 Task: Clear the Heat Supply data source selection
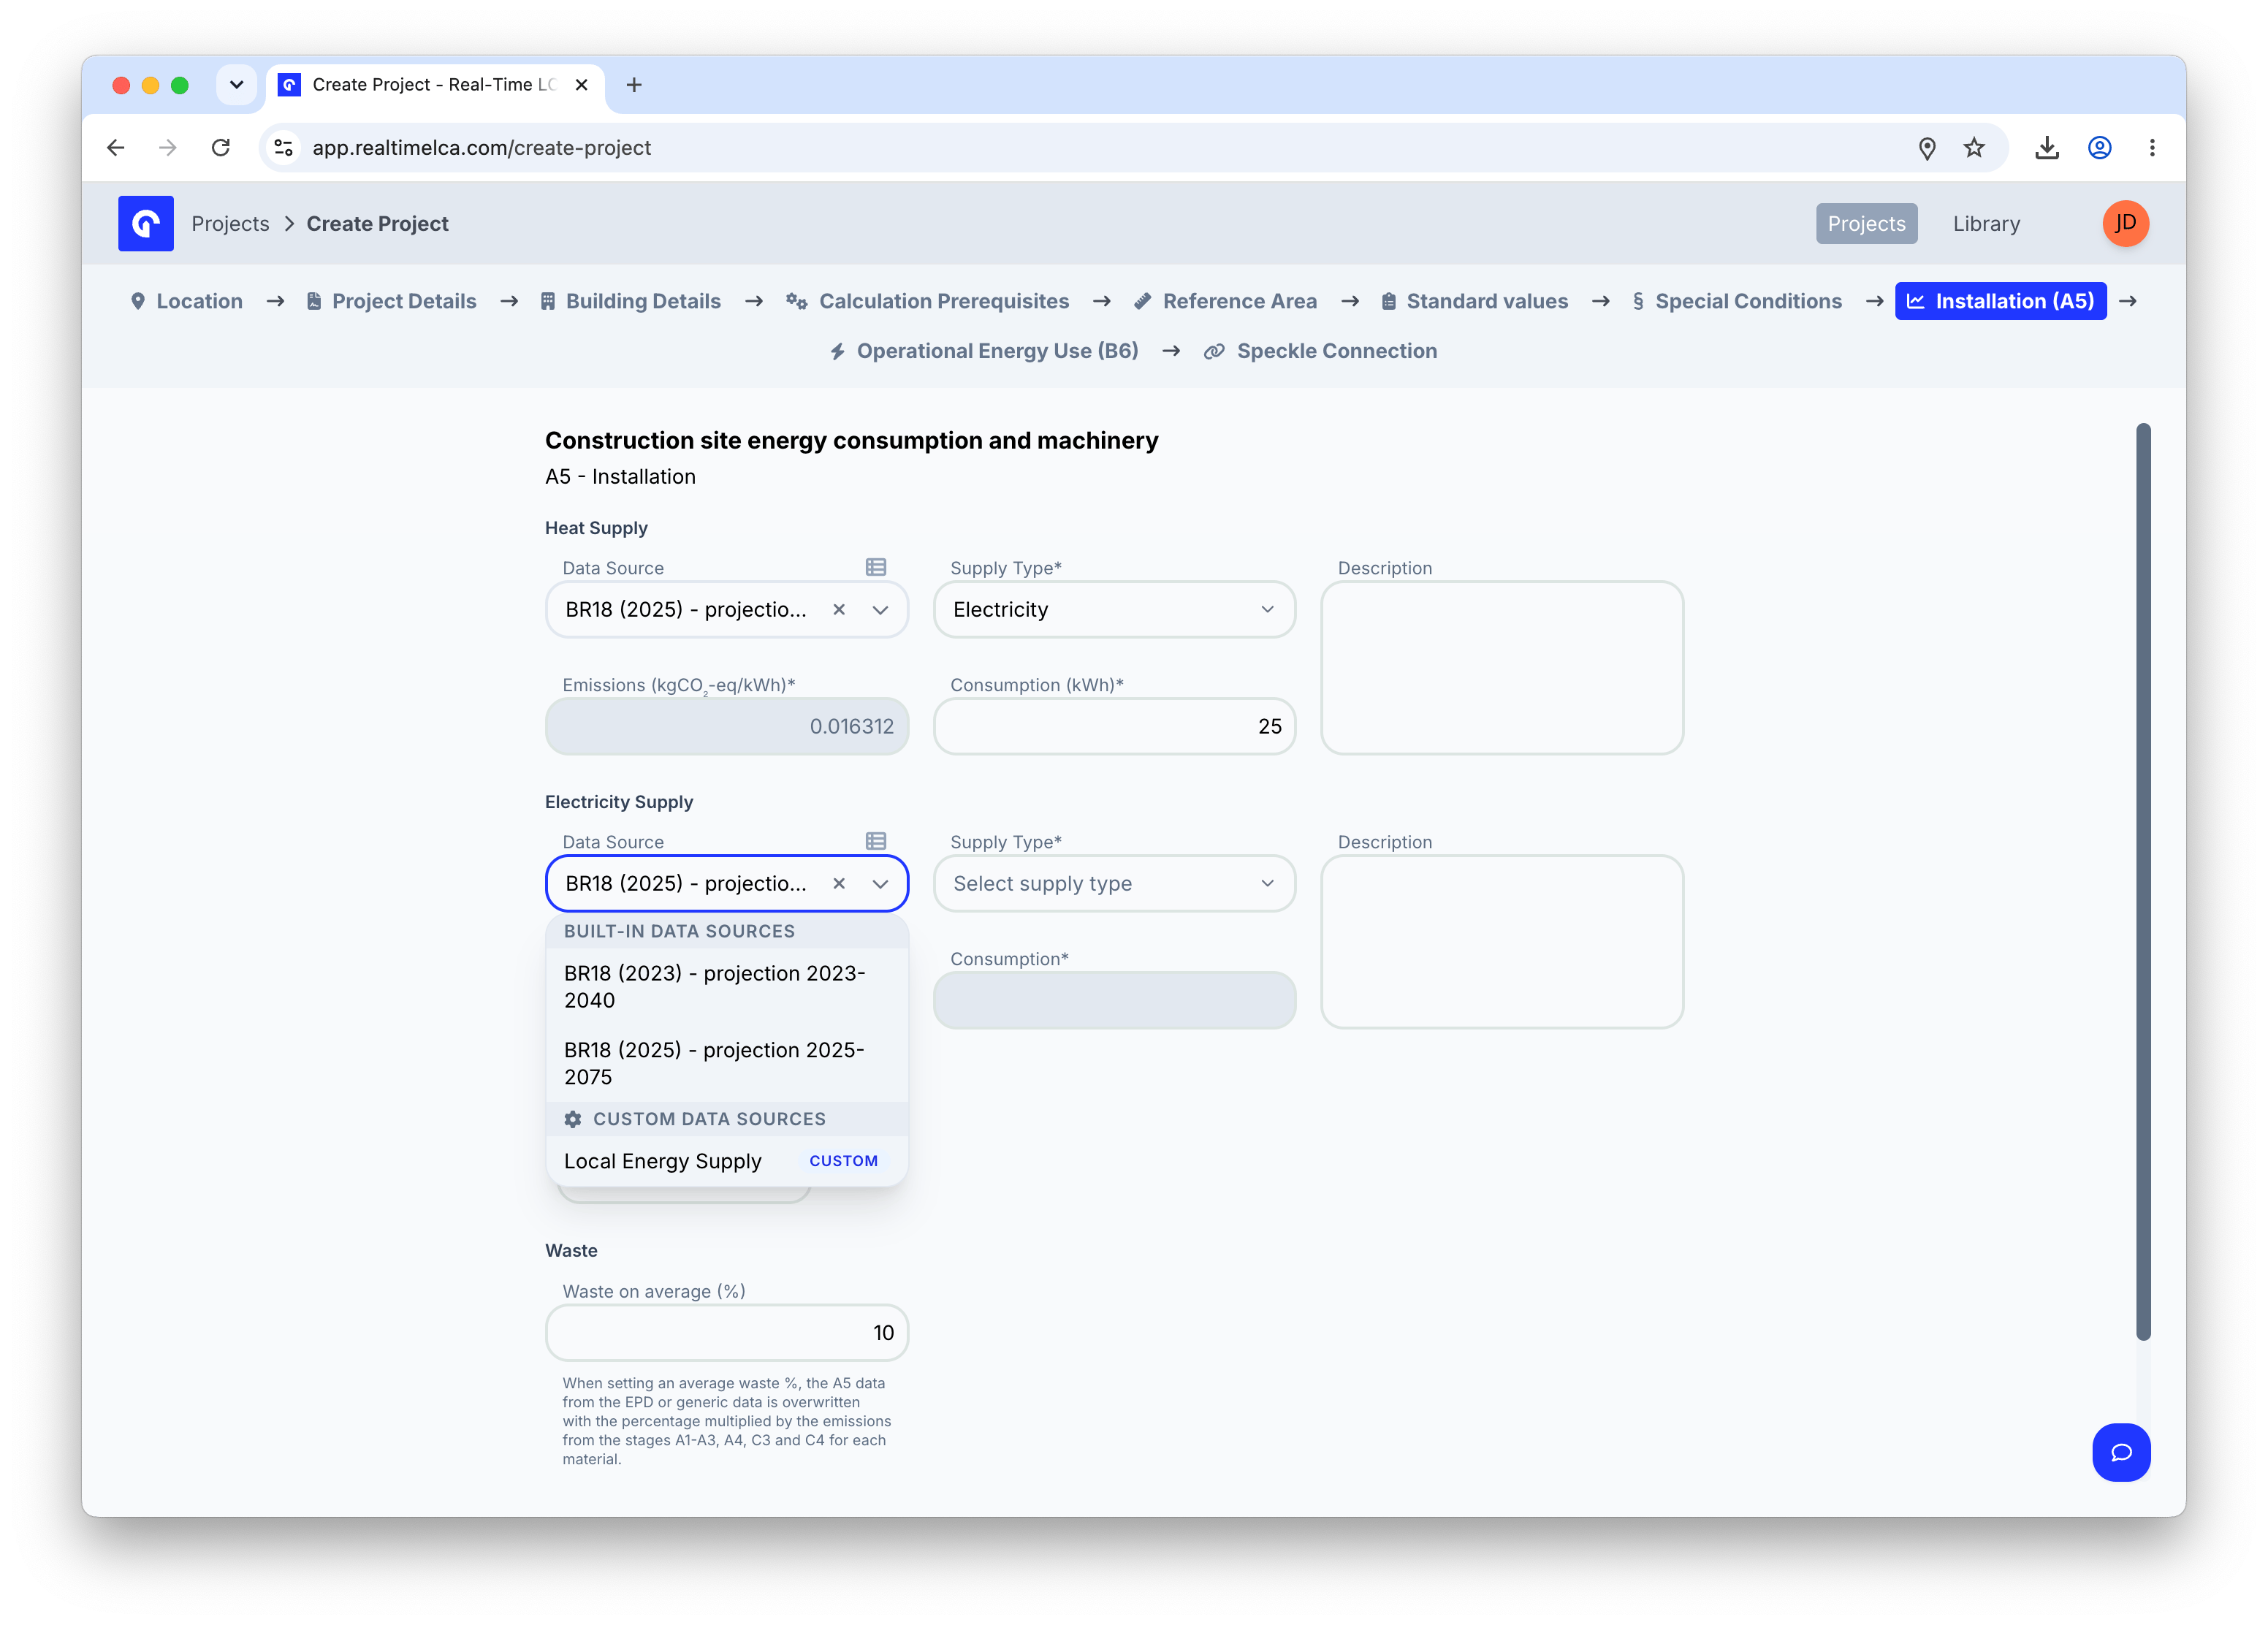coord(839,609)
